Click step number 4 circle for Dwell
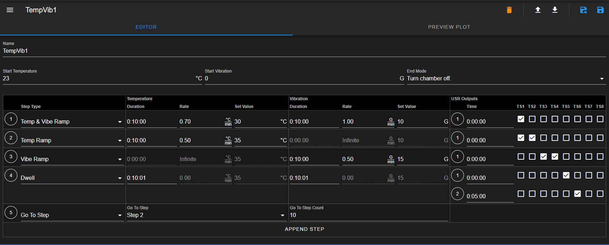 pos(11,175)
